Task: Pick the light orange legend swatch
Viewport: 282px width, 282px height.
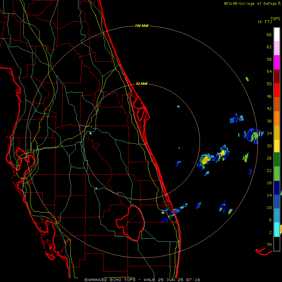Action: (277, 118)
